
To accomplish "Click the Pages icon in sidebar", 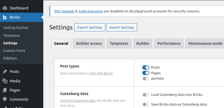I will 5,90.
